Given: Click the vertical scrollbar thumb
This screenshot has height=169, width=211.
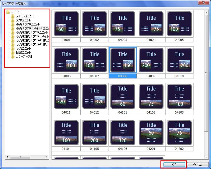Looking at the screenshot, I should pyautogui.click(x=206, y=73).
